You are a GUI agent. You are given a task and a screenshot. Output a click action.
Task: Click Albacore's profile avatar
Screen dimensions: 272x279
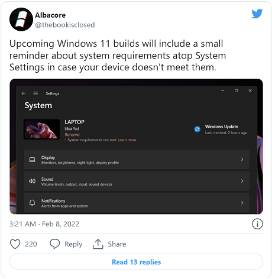21,20
